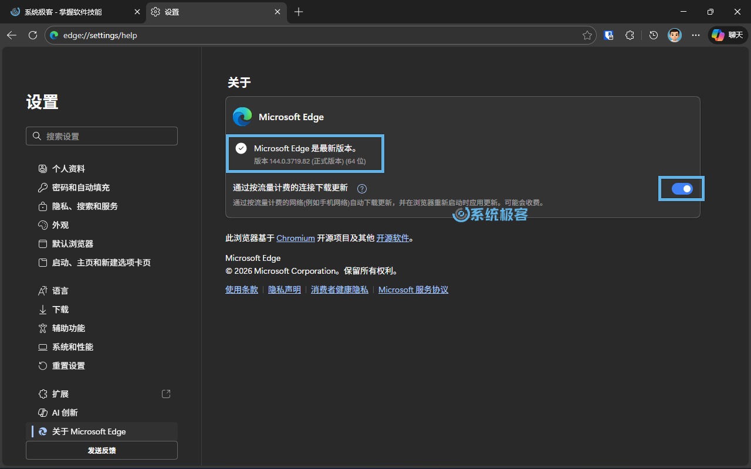The height and width of the screenshot is (469, 751).
Task: Click the profile avatar in the toolbar
Action: click(x=674, y=35)
